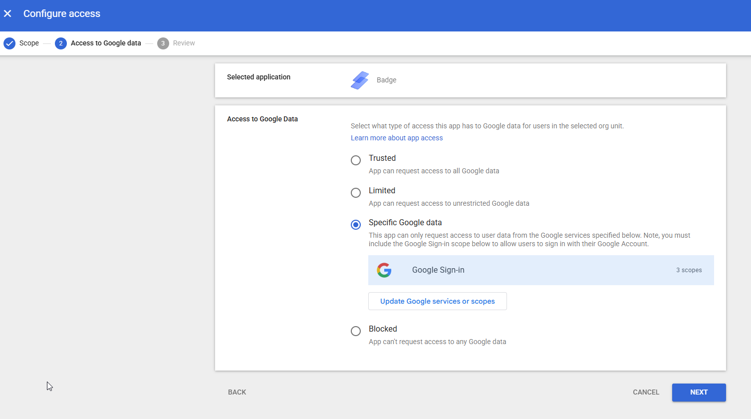Image resolution: width=751 pixels, height=419 pixels.
Task: Click the 'Access to Google Data' heading
Action: tap(262, 119)
